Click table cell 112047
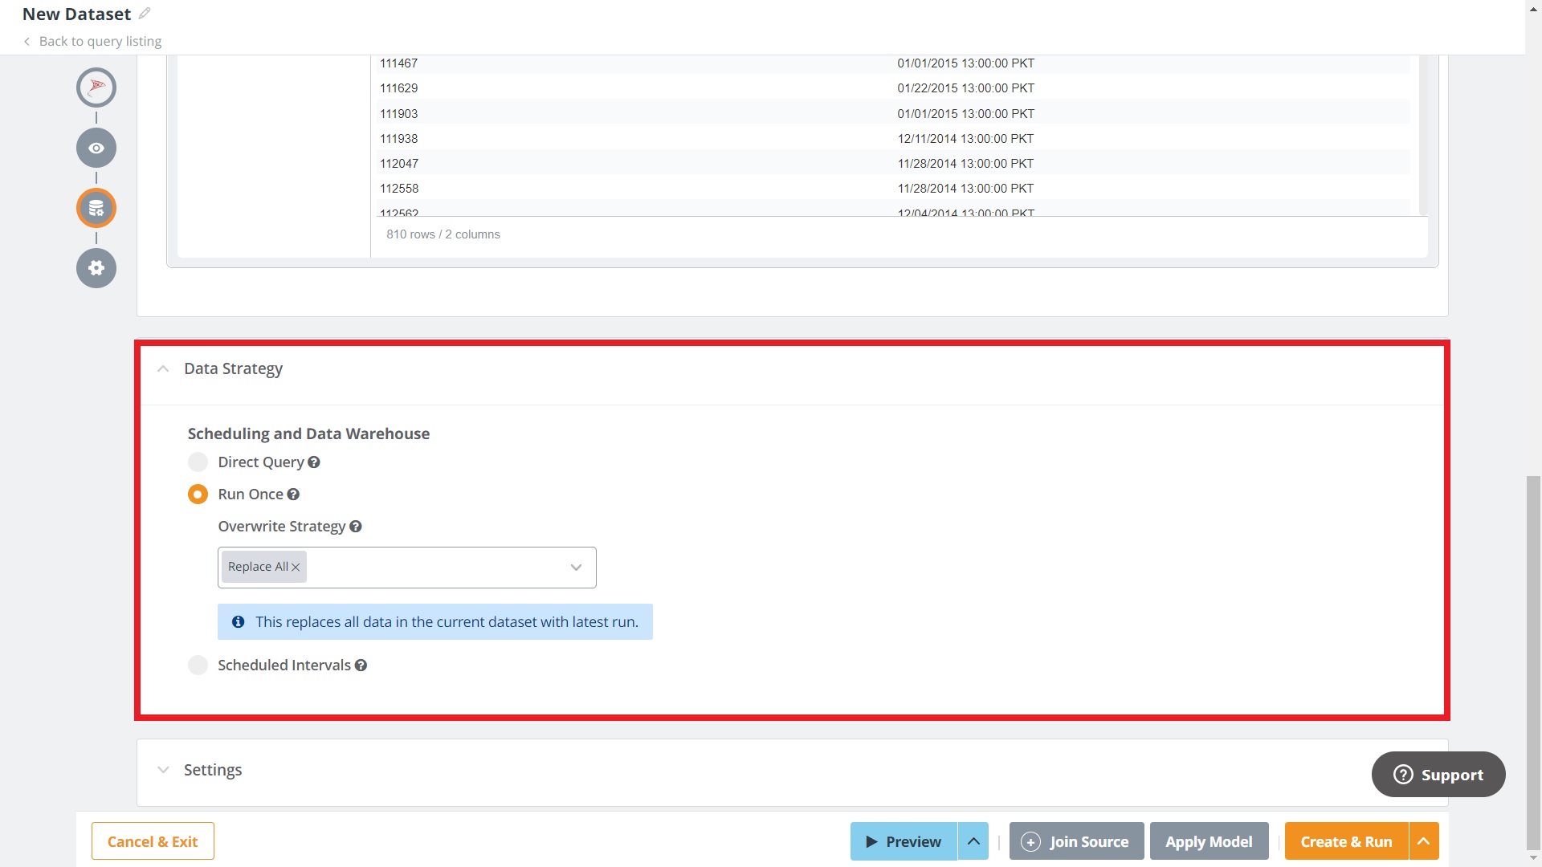Viewport: 1542px width, 867px height. 399,164
